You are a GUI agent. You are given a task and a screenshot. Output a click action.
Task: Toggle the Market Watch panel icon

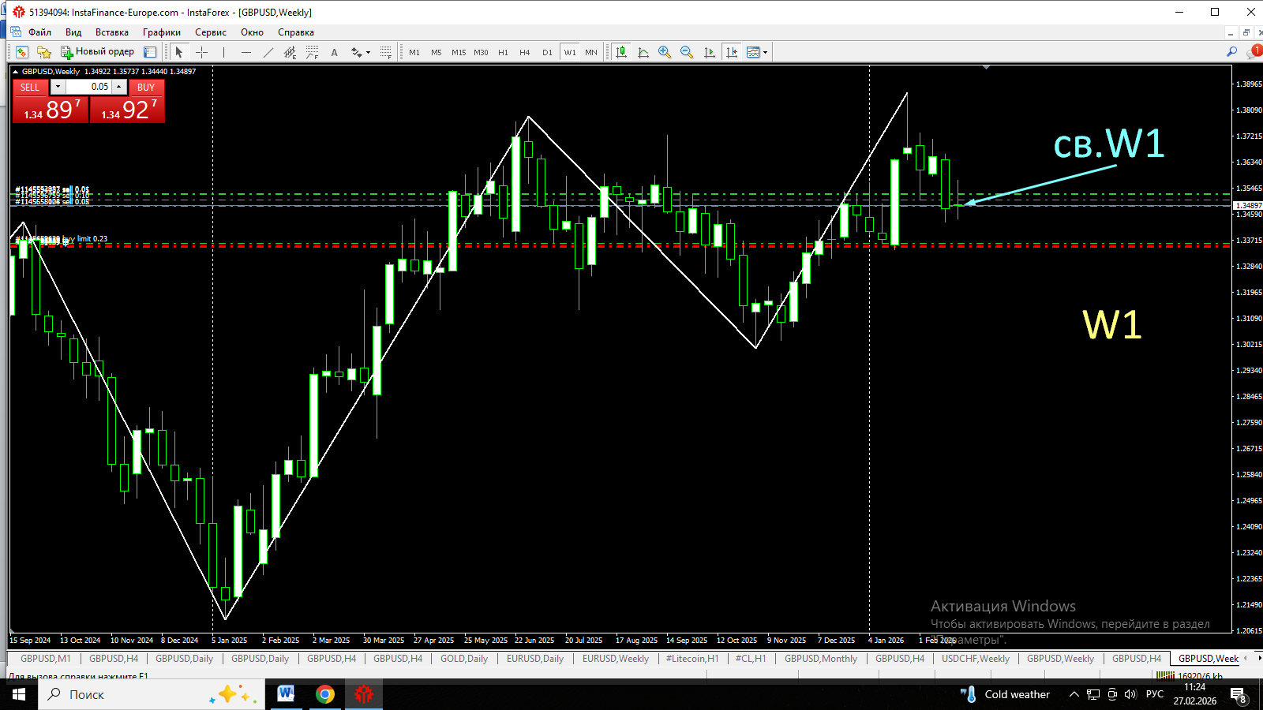150,52
